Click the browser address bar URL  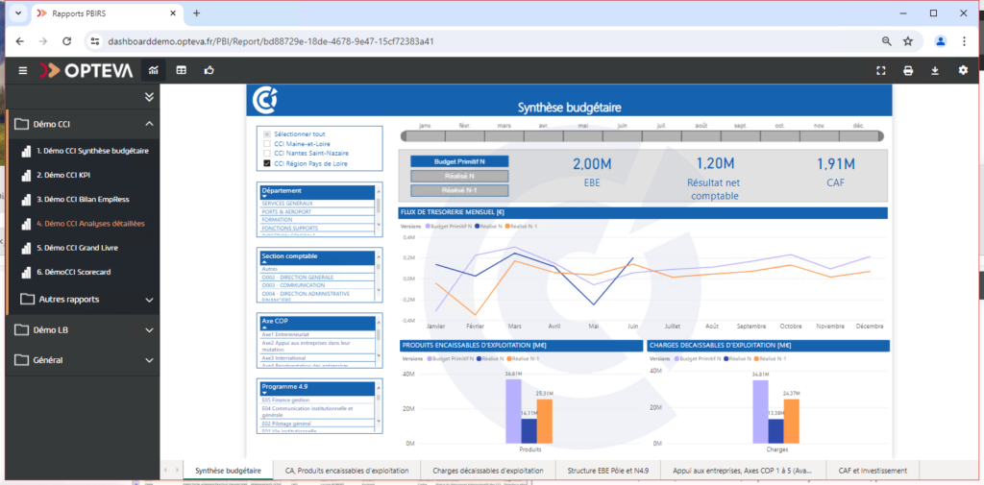coord(271,41)
